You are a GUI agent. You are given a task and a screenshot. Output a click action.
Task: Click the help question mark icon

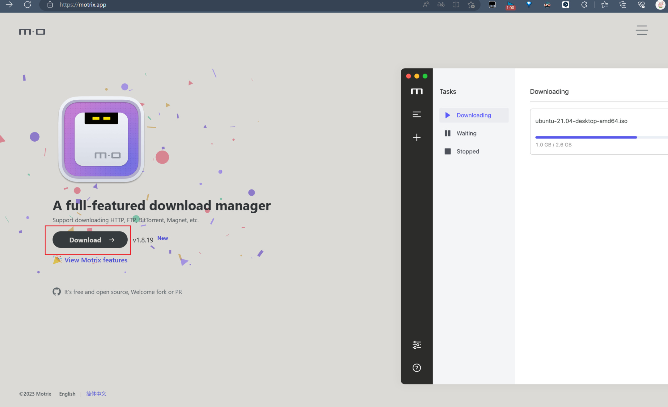[416, 368]
